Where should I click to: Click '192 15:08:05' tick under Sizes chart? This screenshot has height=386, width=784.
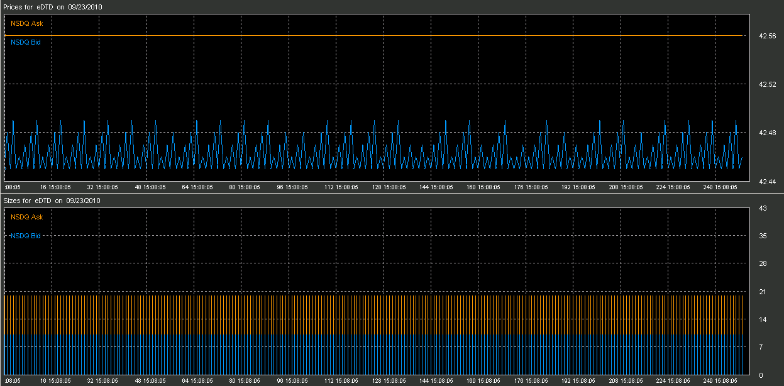coord(578,381)
